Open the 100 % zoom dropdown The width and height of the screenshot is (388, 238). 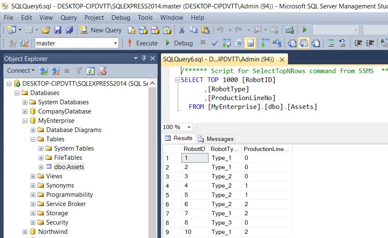point(189,127)
